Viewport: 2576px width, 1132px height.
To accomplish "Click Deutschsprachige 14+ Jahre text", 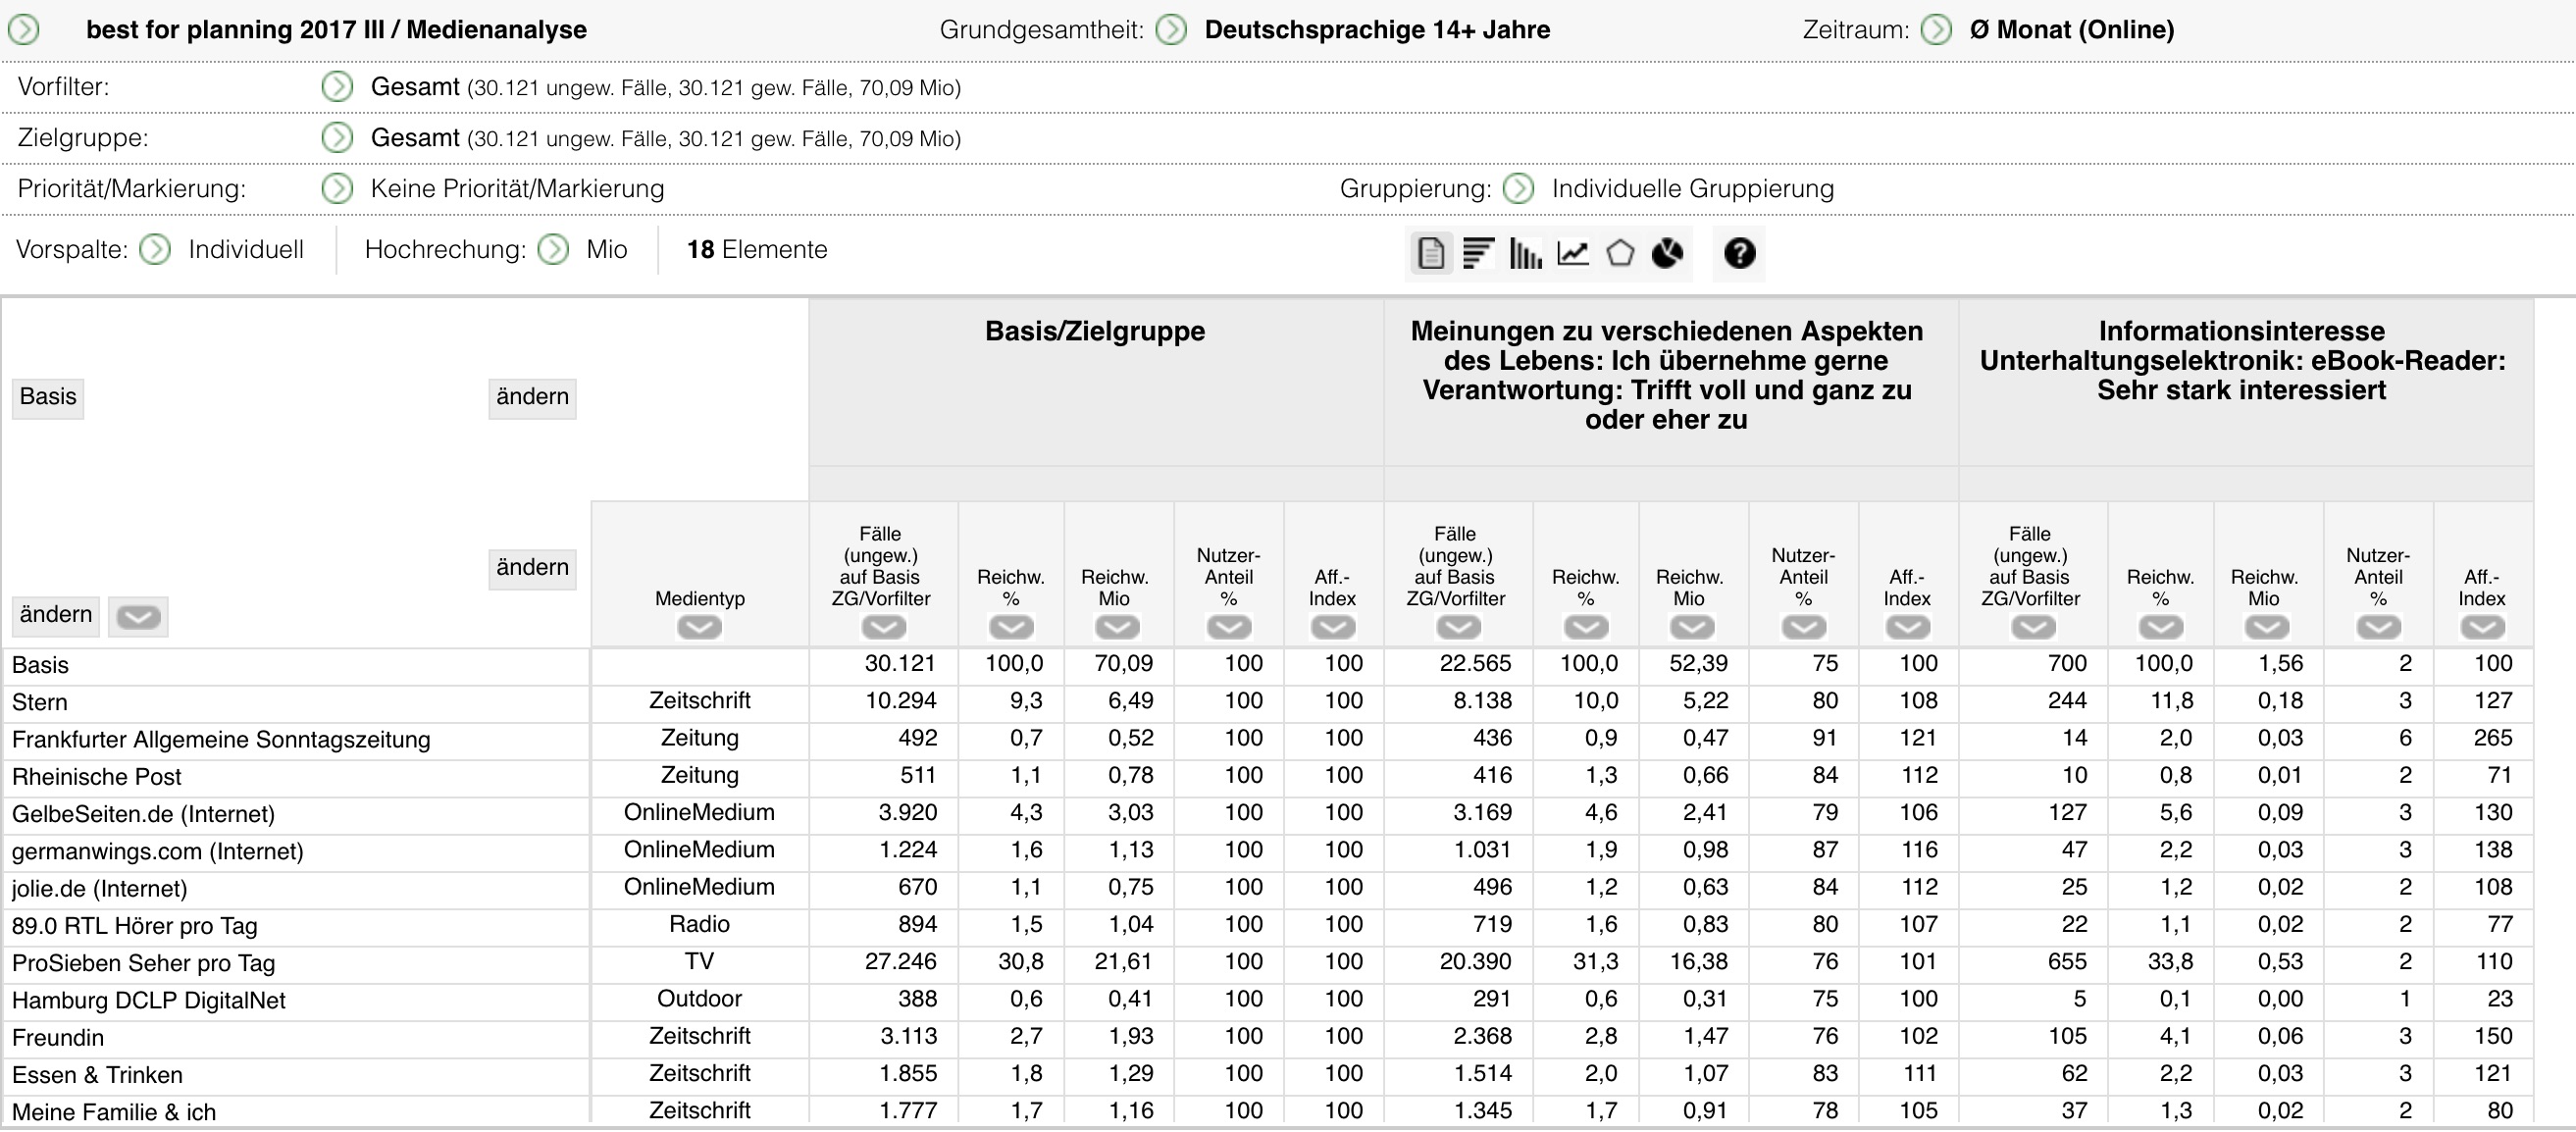I will click(1377, 30).
